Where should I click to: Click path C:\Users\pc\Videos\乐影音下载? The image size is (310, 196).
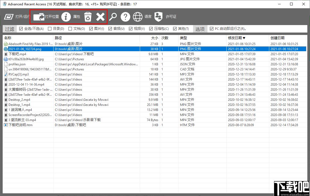tap(78, 120)
